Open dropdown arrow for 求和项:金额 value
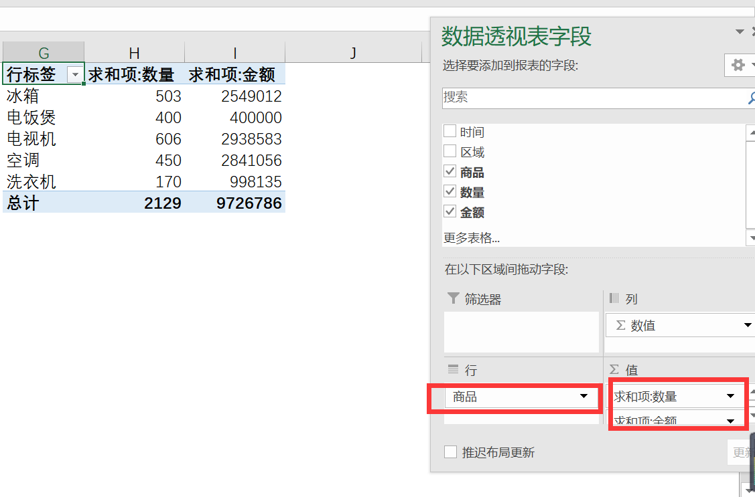The width and height of the screenshot is (755, 497). pos(730,420)
